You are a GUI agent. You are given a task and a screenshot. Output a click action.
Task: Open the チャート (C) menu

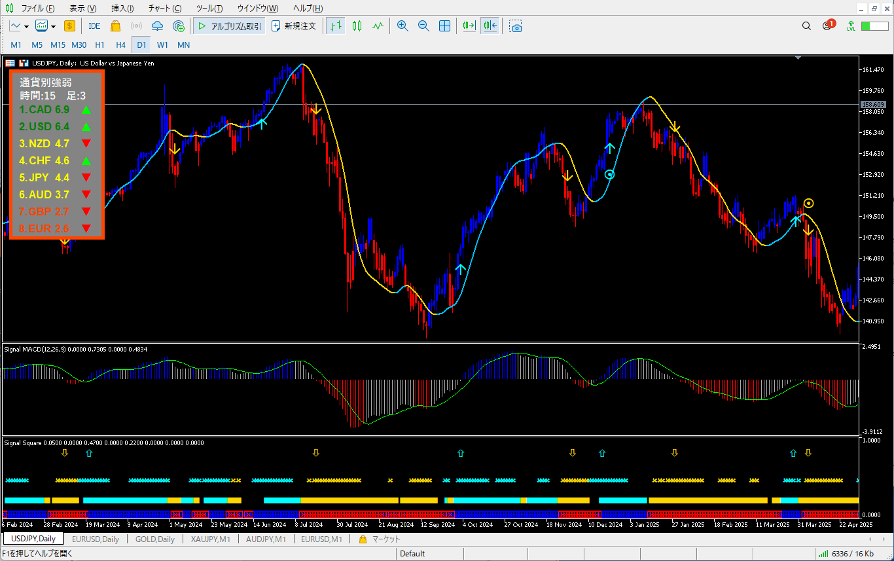click(165, 9)
